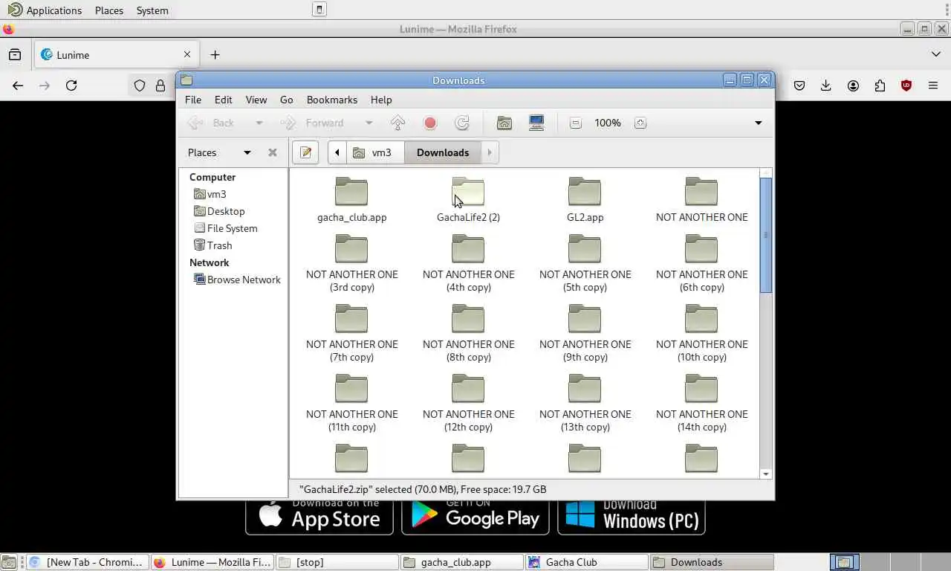Open Firefox Pocket save icon
Viewport: 951px width, 571px height.
pos(799,86)
